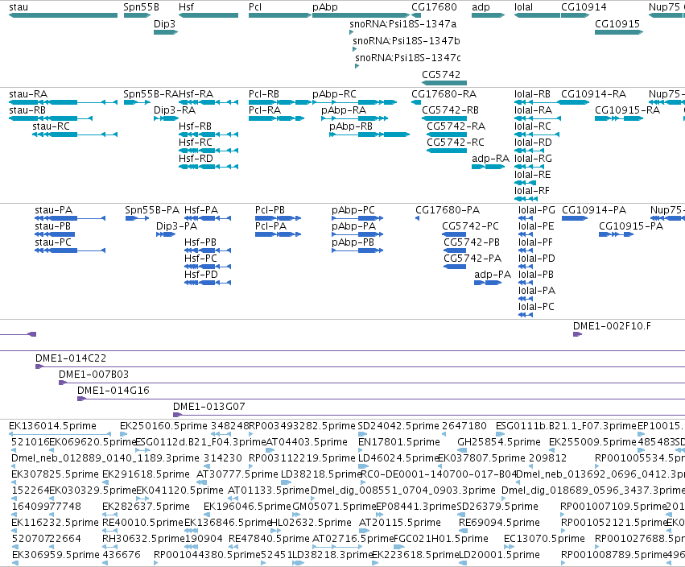Click the Dip3-PA protein label
This screenshot has width=685, height=567.
(176, 226)
